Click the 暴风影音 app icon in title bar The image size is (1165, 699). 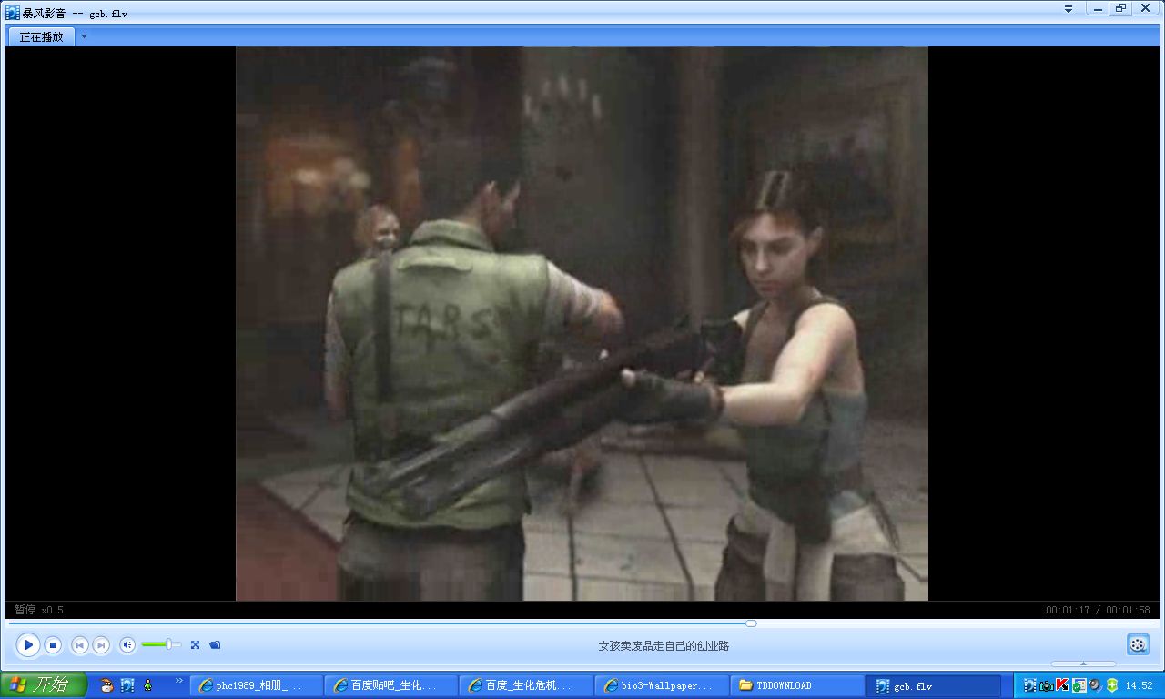(13, 13)
